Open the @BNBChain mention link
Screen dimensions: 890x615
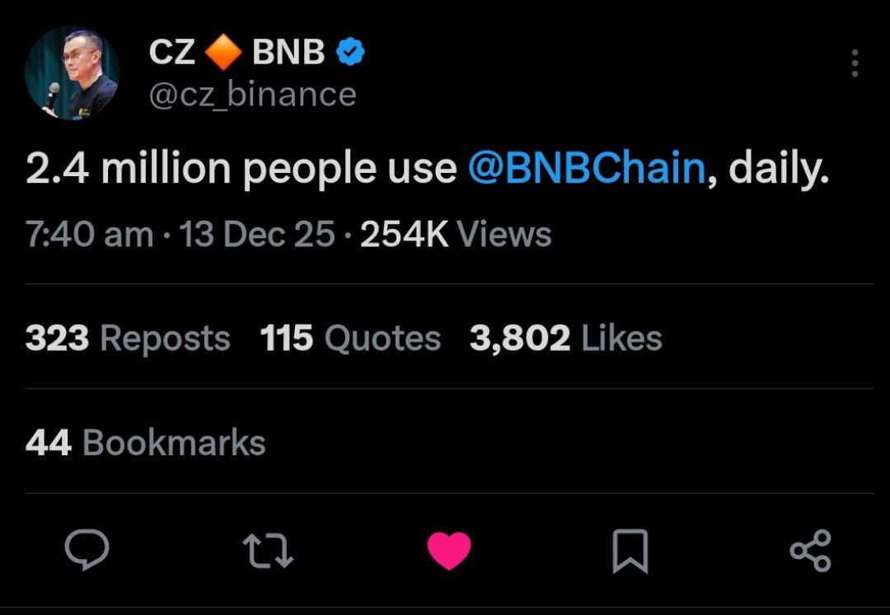588,169
